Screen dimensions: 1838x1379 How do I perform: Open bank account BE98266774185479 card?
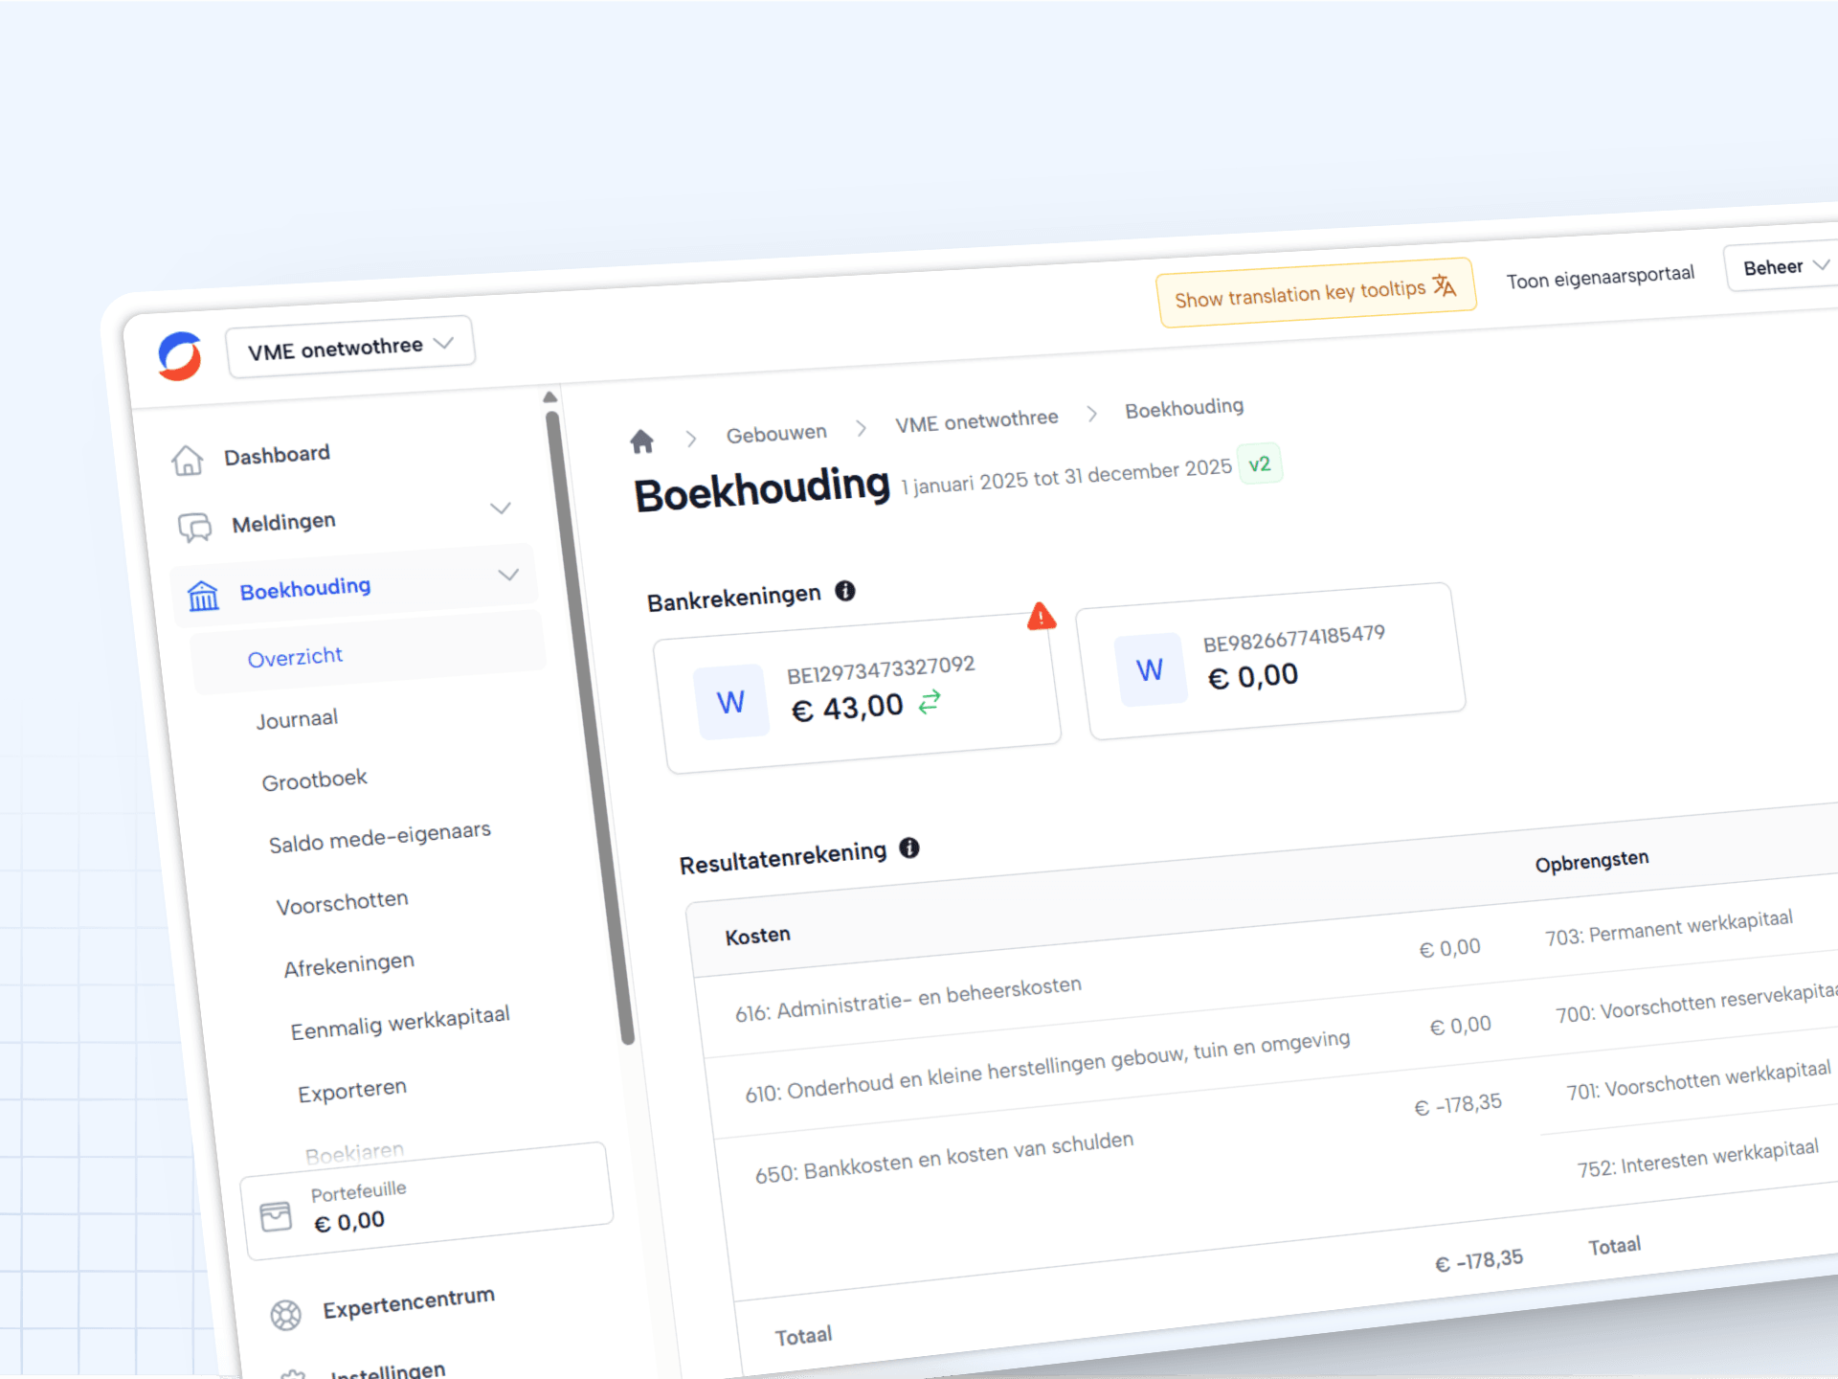click(1273, 661)
